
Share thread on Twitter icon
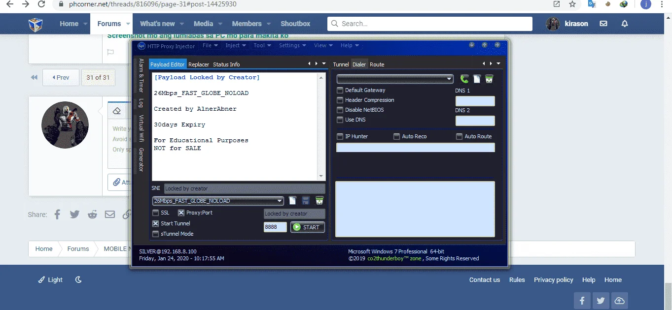click(74, 214)
